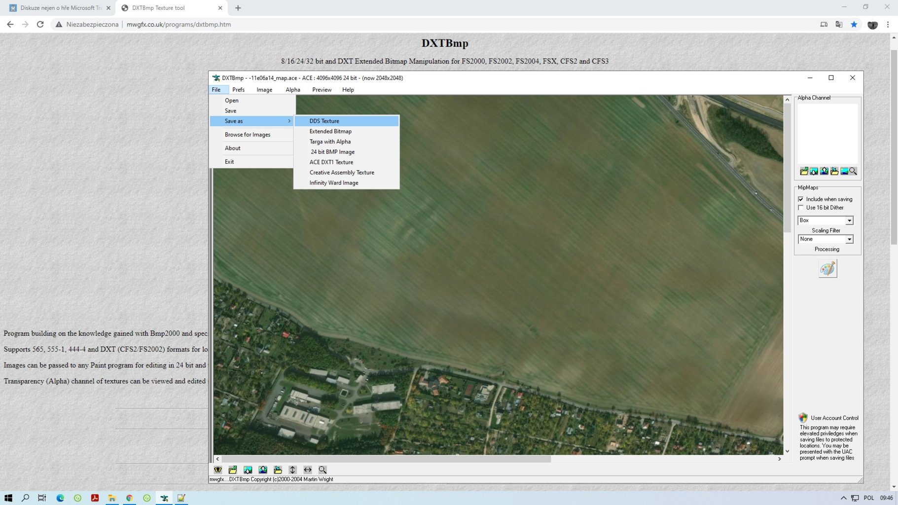Click the down-arrow image icon in bottom toolbar
This screenshot has height=505, width=898.
(248, 469)
